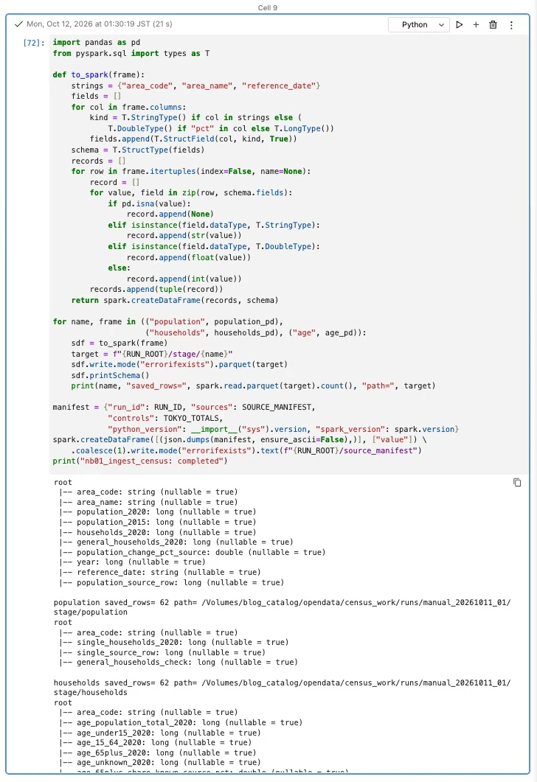Viewport: 537px width, 782px height.
Task: Open the cell's three-dot more options menu
Action: (511, 24)
